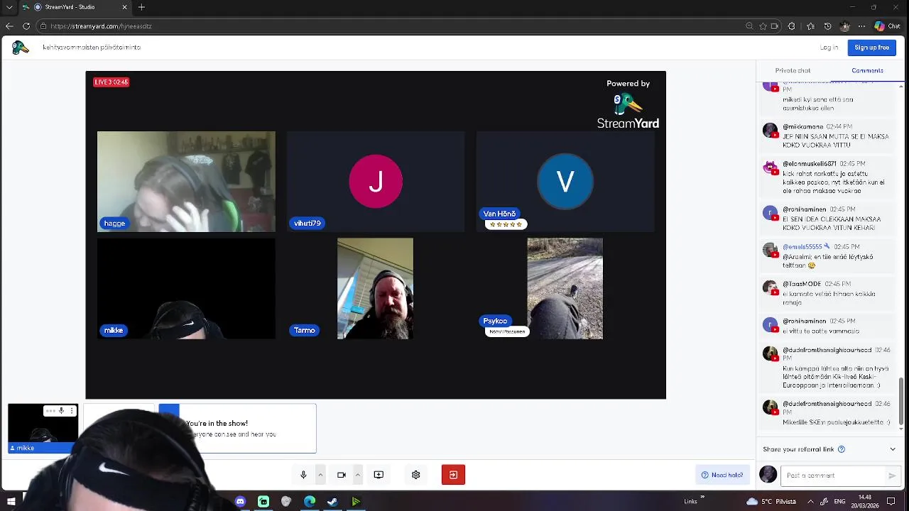Open camera permission icon in the address bar
The height and width of the screenshot is (511, 909).
(775, 26)
